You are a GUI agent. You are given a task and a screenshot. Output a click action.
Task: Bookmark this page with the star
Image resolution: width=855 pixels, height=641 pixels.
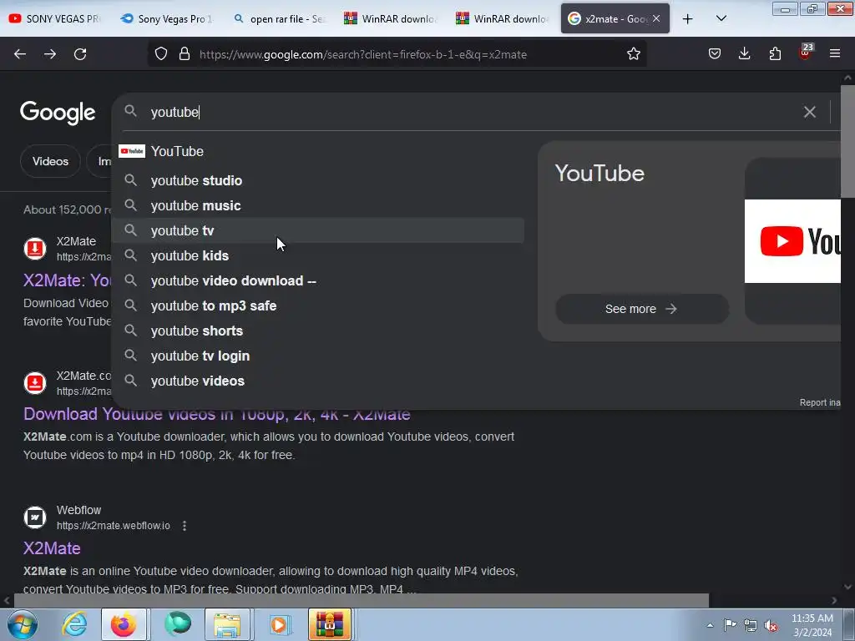pos(633,54)
